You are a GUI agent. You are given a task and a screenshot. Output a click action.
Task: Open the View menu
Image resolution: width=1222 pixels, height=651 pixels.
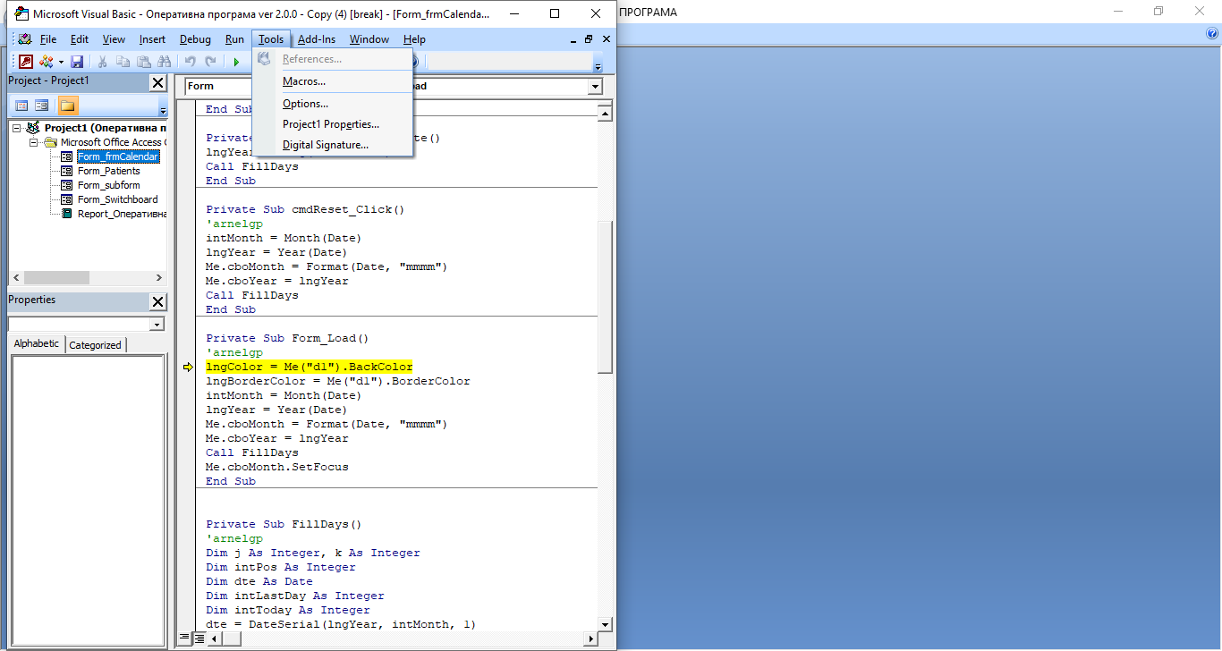pyautogui.click(x=114, y=39)
